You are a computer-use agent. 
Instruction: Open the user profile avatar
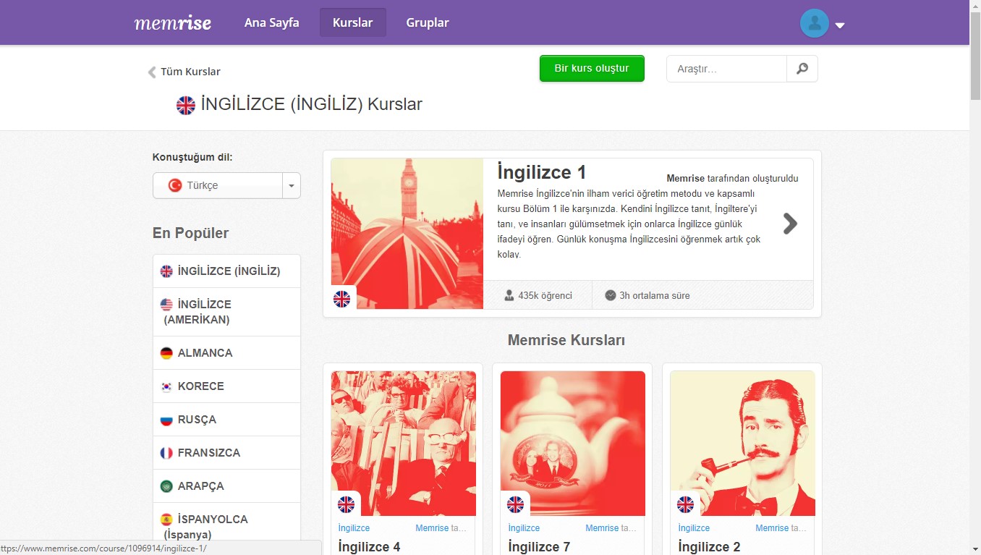coord(815,23)
